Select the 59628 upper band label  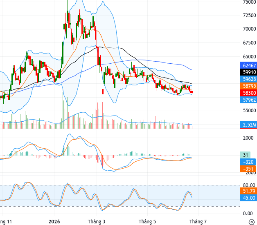[248, 79]
